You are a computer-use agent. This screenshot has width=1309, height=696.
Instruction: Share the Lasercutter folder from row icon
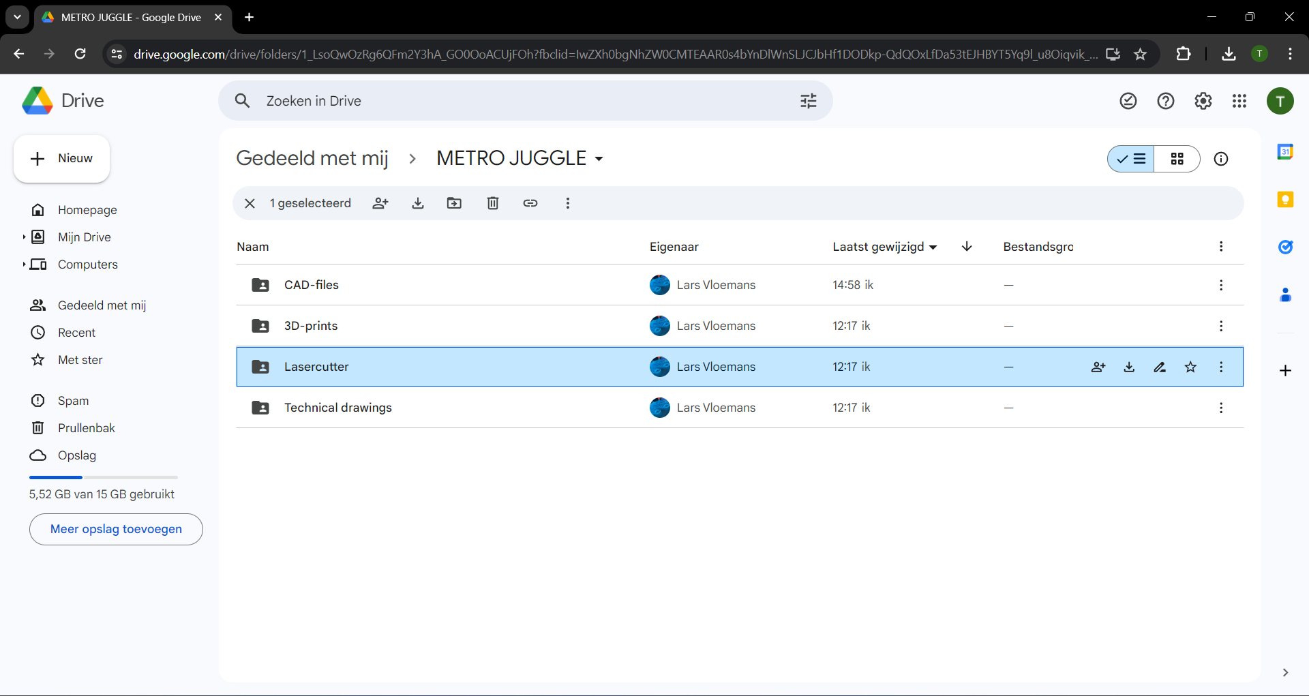point(1098,367)
